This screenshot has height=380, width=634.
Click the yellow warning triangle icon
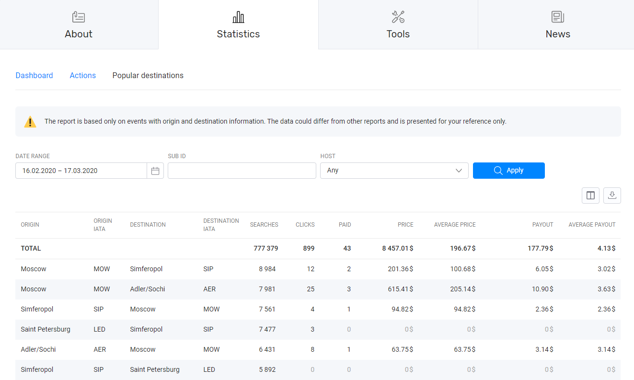(x=30, y=122)
